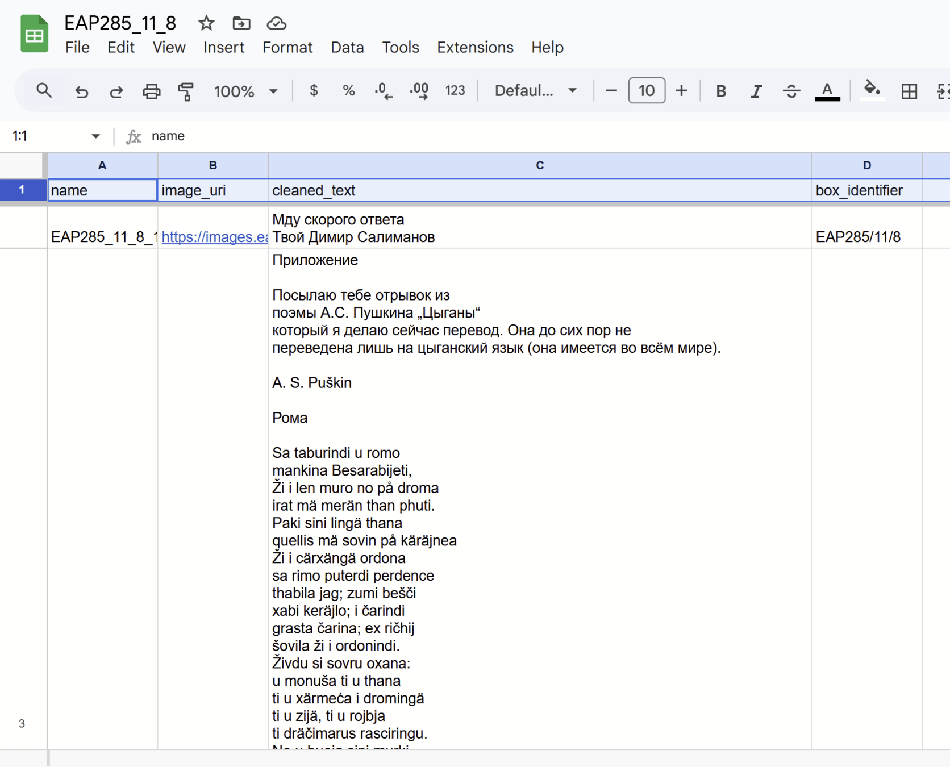The image size is (950, 767).
Task: Format as currency dollar icon
Action: 314,91
